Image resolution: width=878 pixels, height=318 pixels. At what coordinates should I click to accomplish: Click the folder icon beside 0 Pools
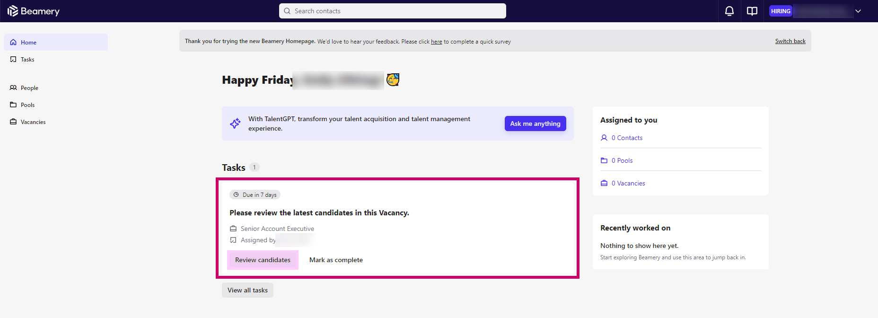tap(604, 160)
